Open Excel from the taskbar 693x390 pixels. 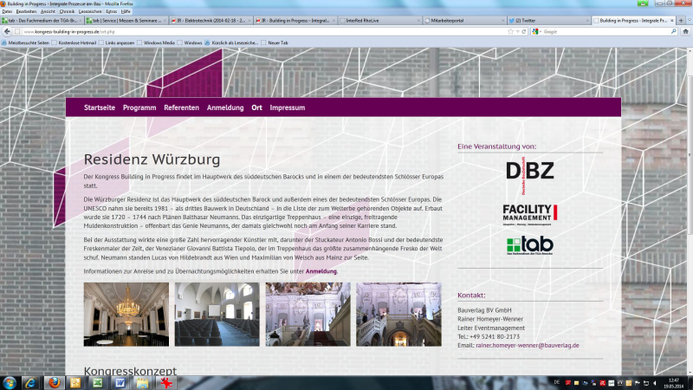(98, 383)
